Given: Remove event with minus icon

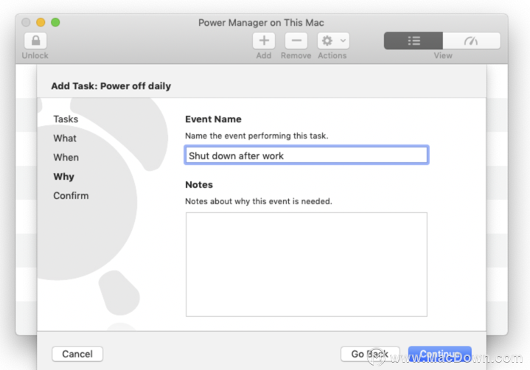Looking at the screenshot, I should (296, 41).
